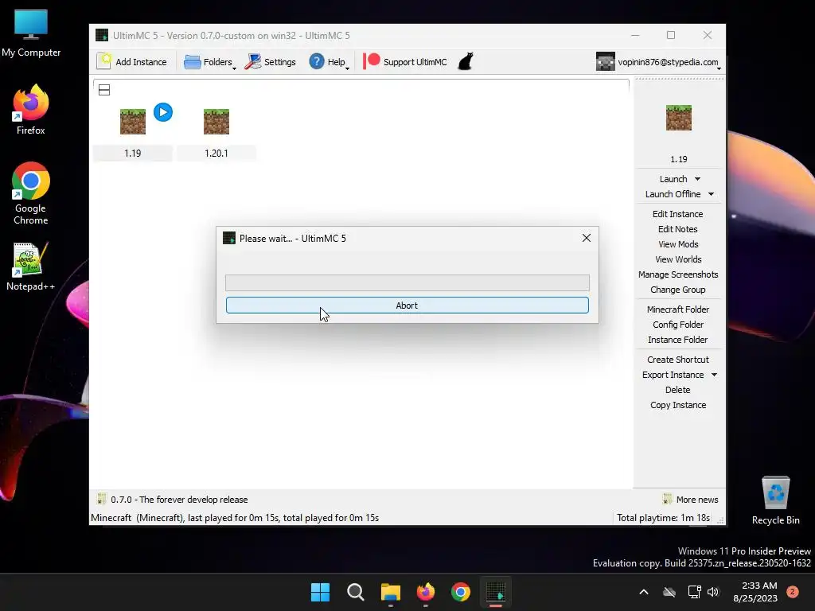Click the Minecraft last played status text
815x611 pixels.
click(x=235, y=517)
